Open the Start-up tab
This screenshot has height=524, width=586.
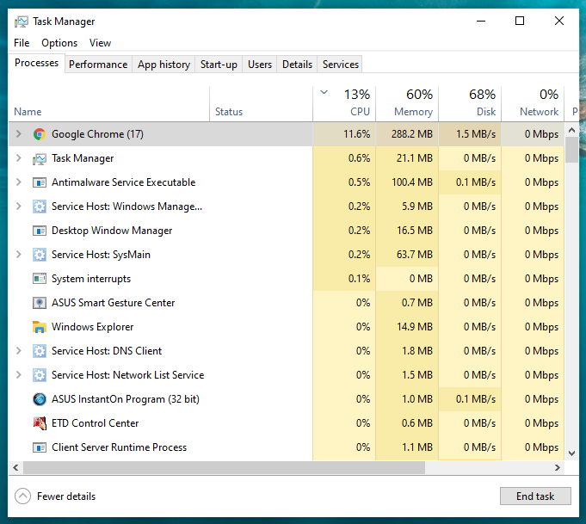click(x=219, y=65)
